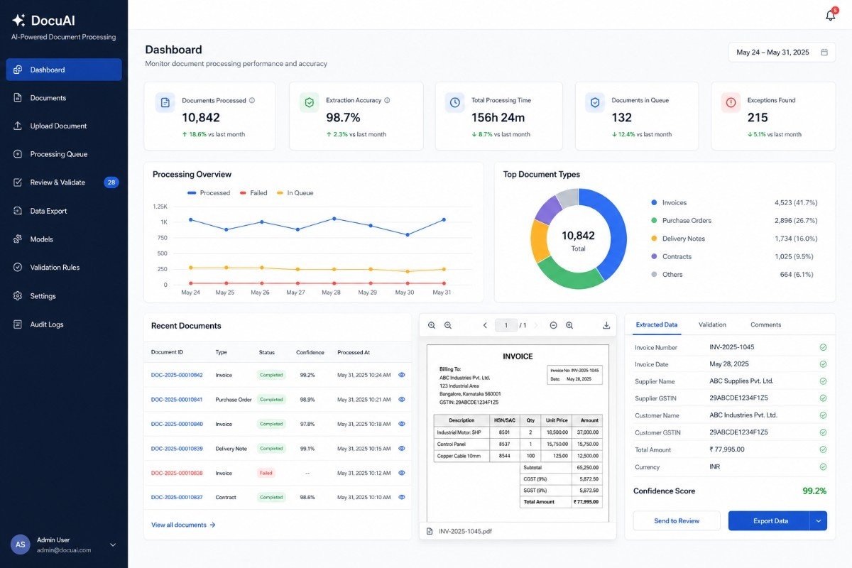The width and height of the screenshot is (852, 568).
Task: Click the Send to Review button
Action: point(677,520)
